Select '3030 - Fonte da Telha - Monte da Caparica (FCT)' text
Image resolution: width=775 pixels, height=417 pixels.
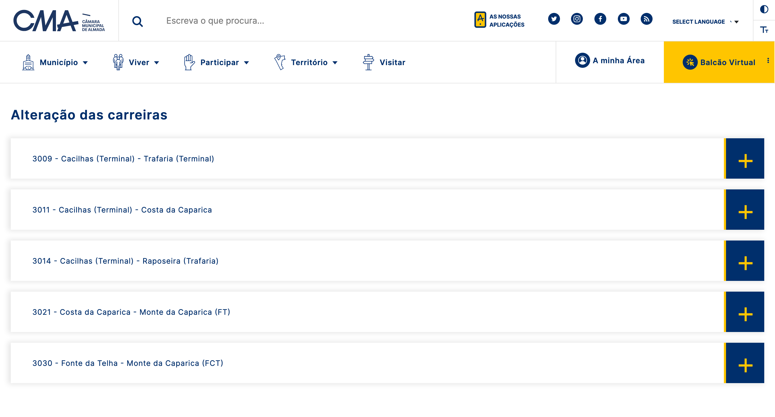(x=128, y=363)
